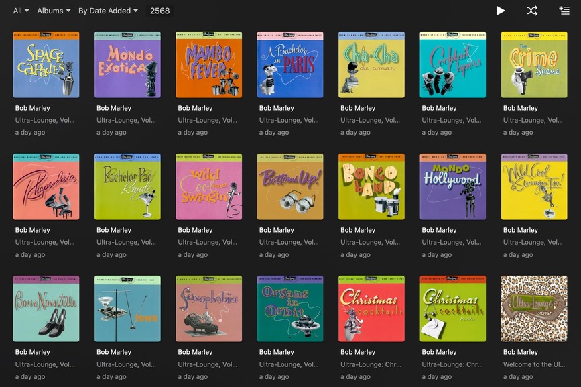Viewport: 581px width, 387px height.
Task: Click "a day ago" under Cha-Cha de Amor
Action: coord(355,133)
